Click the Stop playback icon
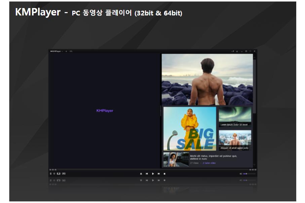The image size is (305, 203). pos(164,174)
